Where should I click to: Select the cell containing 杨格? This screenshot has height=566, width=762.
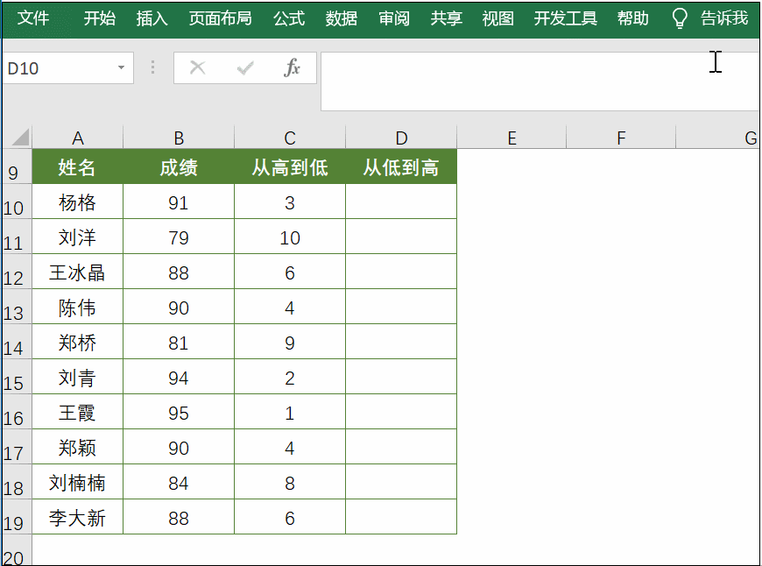pos(78,202)
